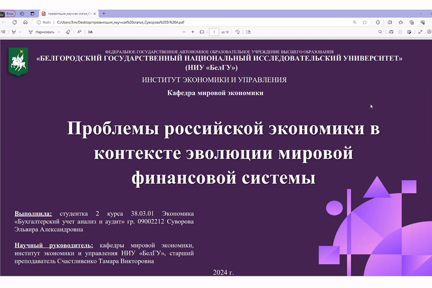Zoom in with the plus button
The image size is (432, 288).
click(193, 32)
